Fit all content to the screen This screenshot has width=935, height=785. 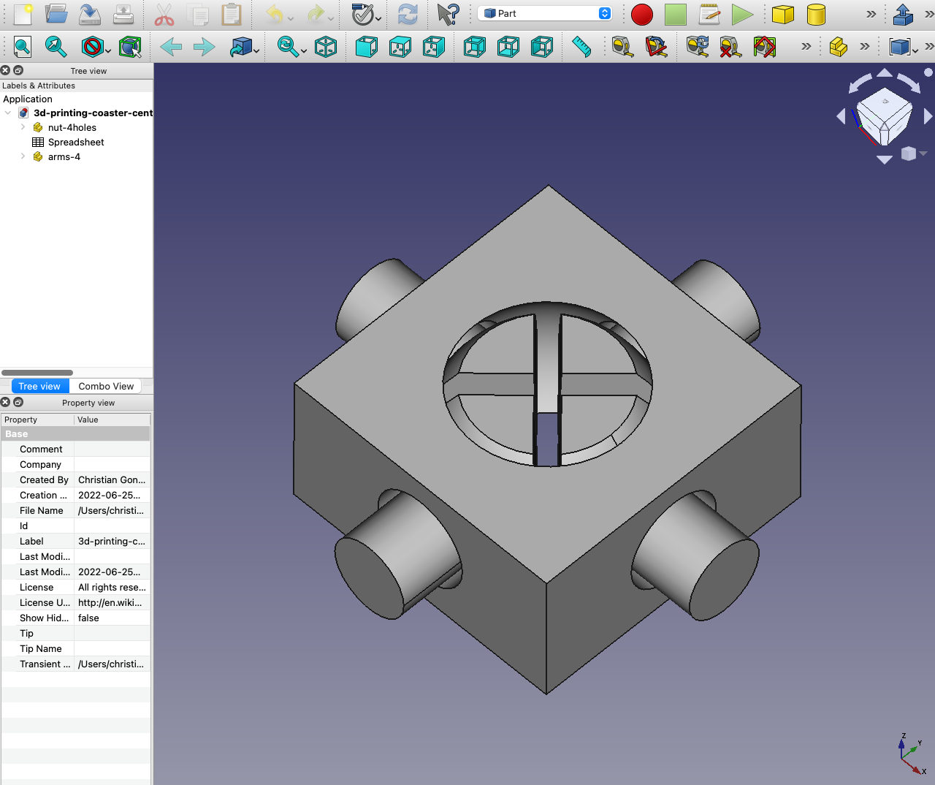23,48
